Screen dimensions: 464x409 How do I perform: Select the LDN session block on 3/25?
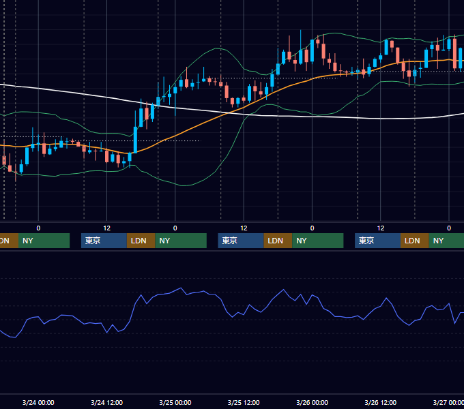click(x=278, y=241)
